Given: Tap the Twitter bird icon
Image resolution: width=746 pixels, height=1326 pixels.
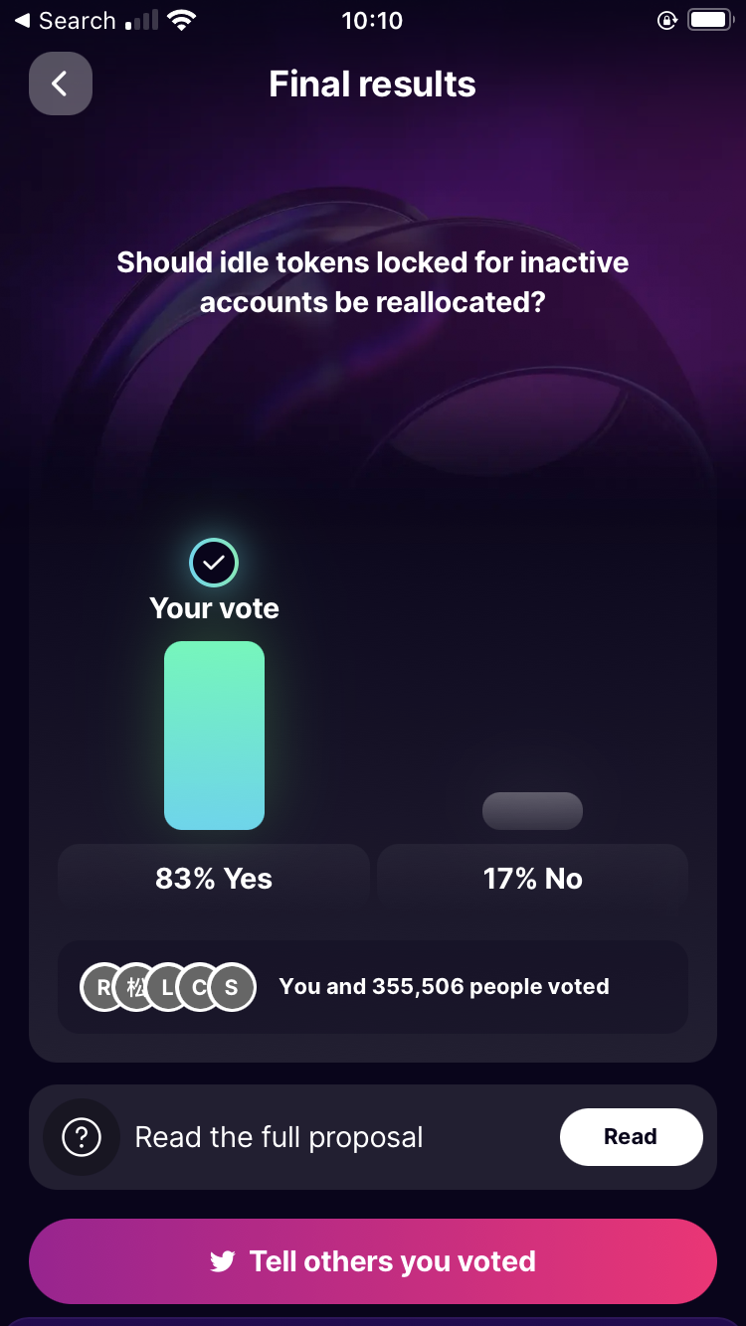Looking at the screenshot, I should [223, 1261].
